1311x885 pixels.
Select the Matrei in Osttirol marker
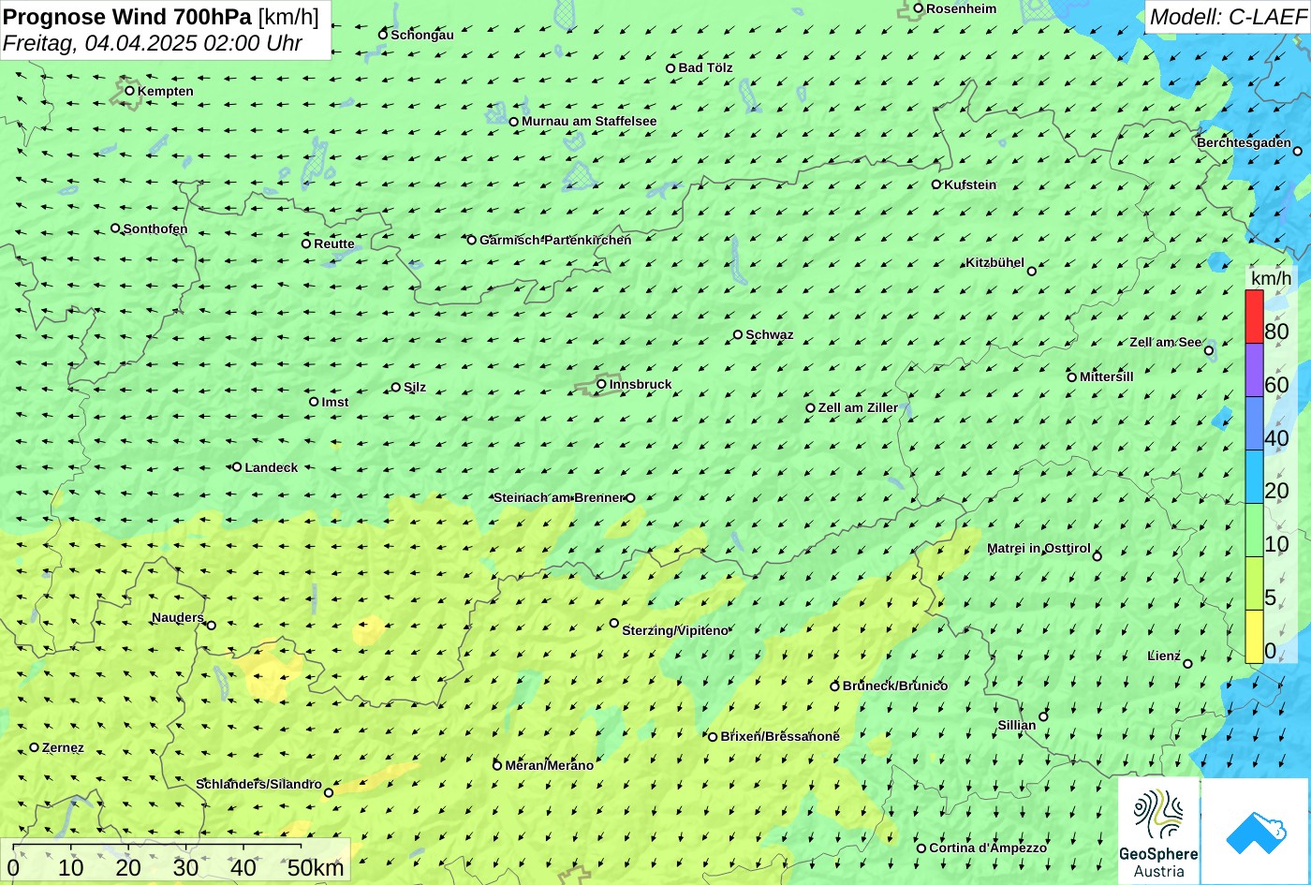pyautogui.click(x=1097, y=556)
